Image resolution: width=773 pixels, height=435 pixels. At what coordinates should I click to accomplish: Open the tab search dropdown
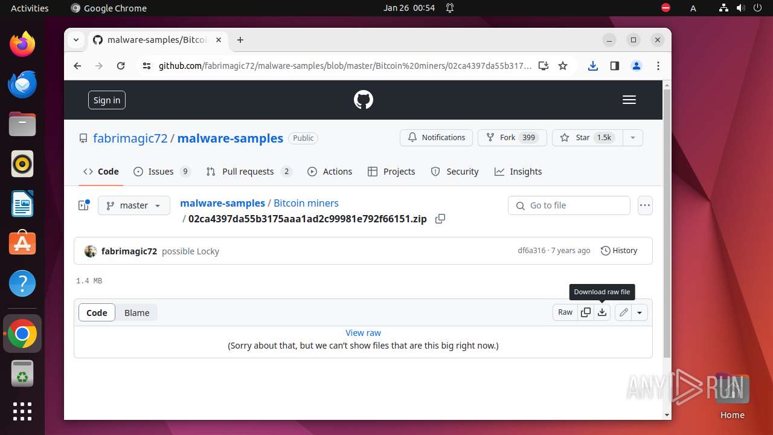(x=76, y=40)
